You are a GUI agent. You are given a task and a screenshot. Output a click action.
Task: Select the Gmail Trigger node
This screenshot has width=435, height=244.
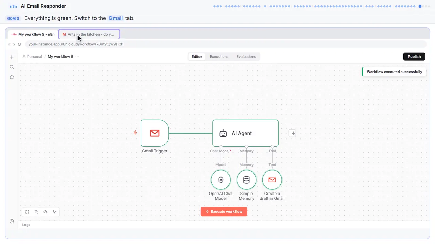coord(155,133)
